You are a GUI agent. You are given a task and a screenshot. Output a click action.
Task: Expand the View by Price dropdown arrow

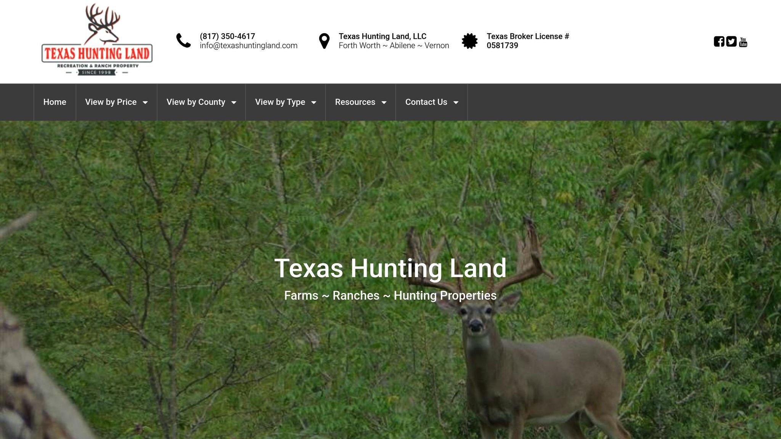click(x=145, y=103)
